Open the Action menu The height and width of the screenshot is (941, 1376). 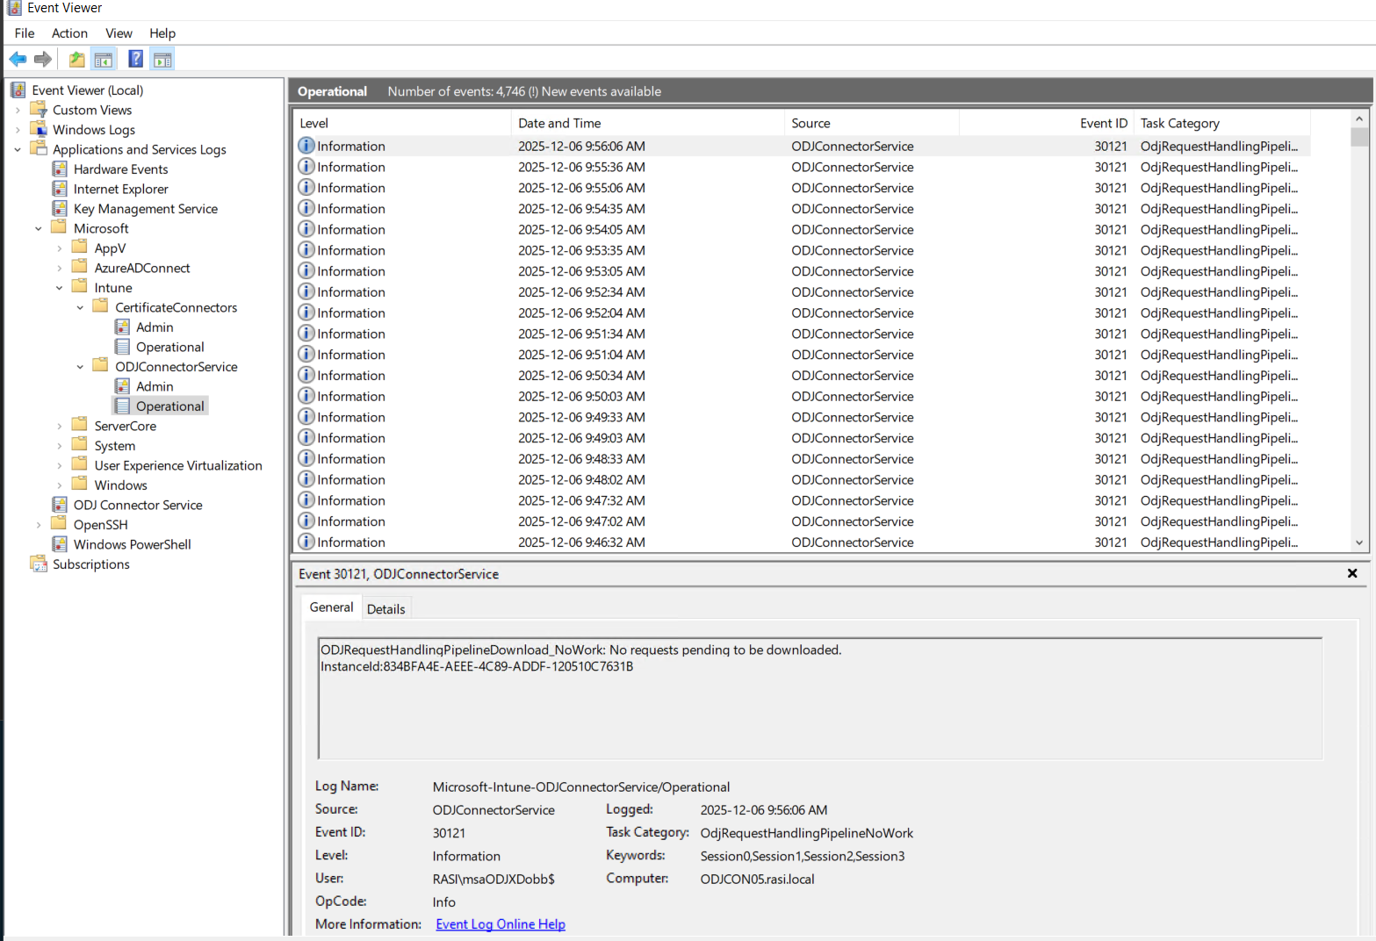69,33
